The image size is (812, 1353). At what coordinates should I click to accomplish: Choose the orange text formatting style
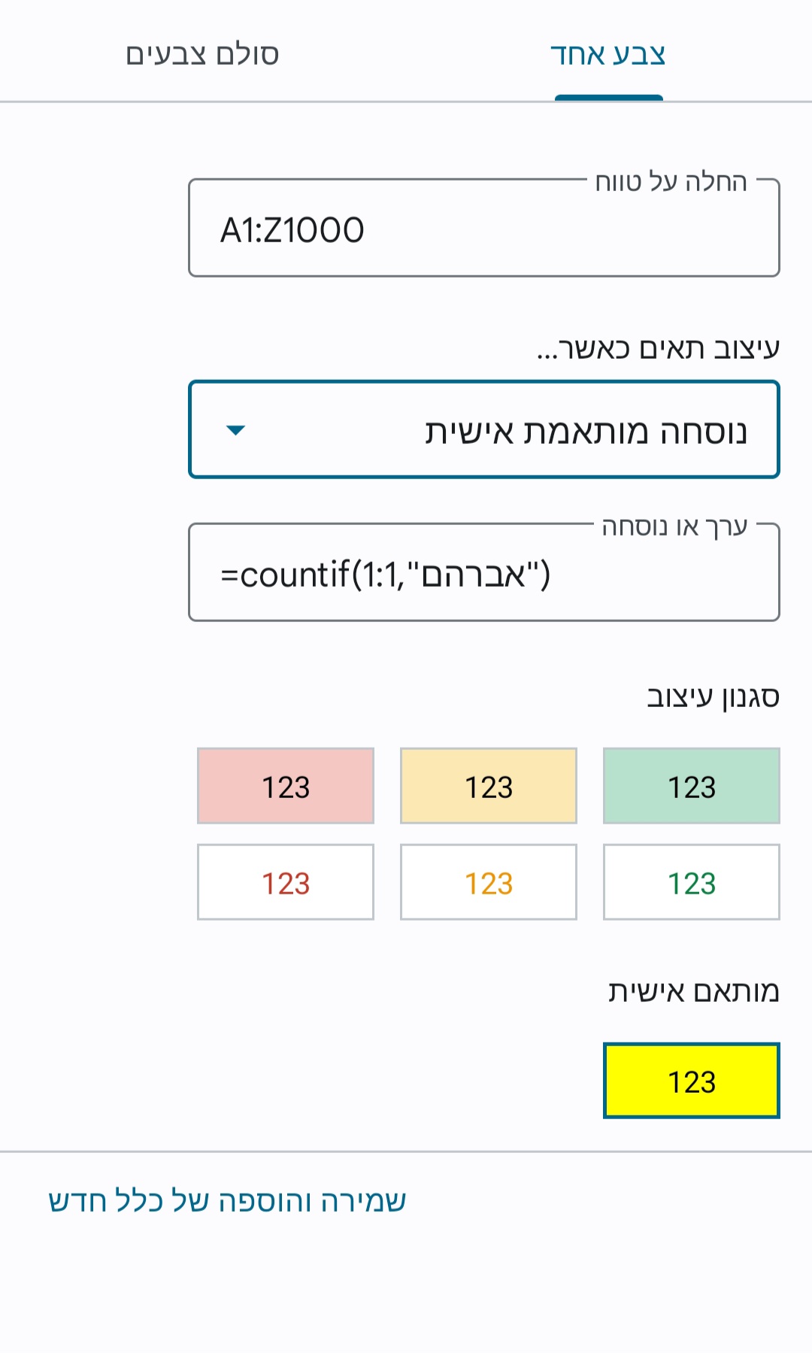tap(488, 881)
